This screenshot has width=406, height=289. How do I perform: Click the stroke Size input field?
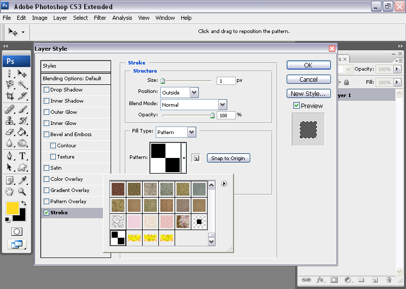[x=226, y=81]
